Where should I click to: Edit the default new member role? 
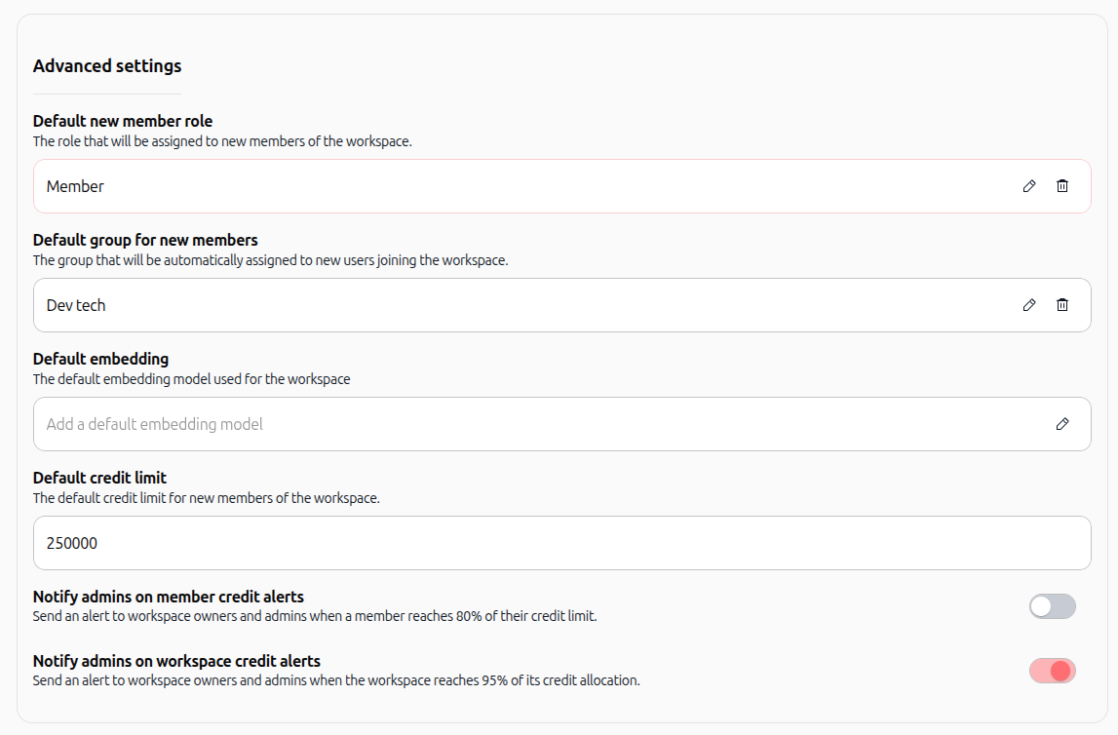[x=1029, y=186]
